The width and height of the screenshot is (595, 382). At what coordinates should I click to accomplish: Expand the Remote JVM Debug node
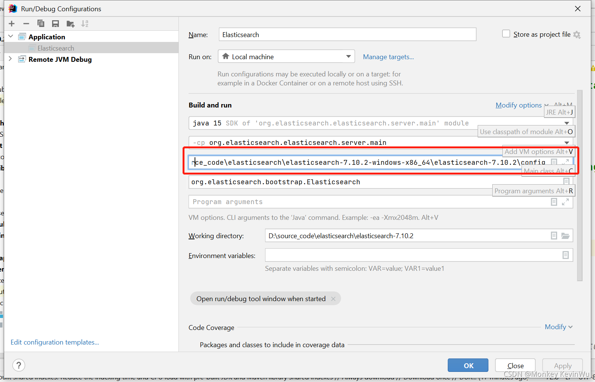point(10,59)
